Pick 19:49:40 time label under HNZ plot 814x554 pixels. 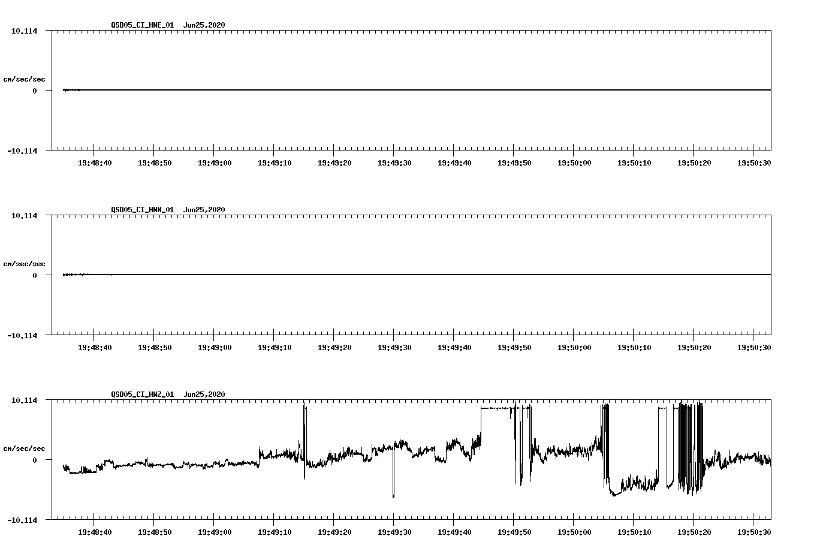tap(454, 532)
